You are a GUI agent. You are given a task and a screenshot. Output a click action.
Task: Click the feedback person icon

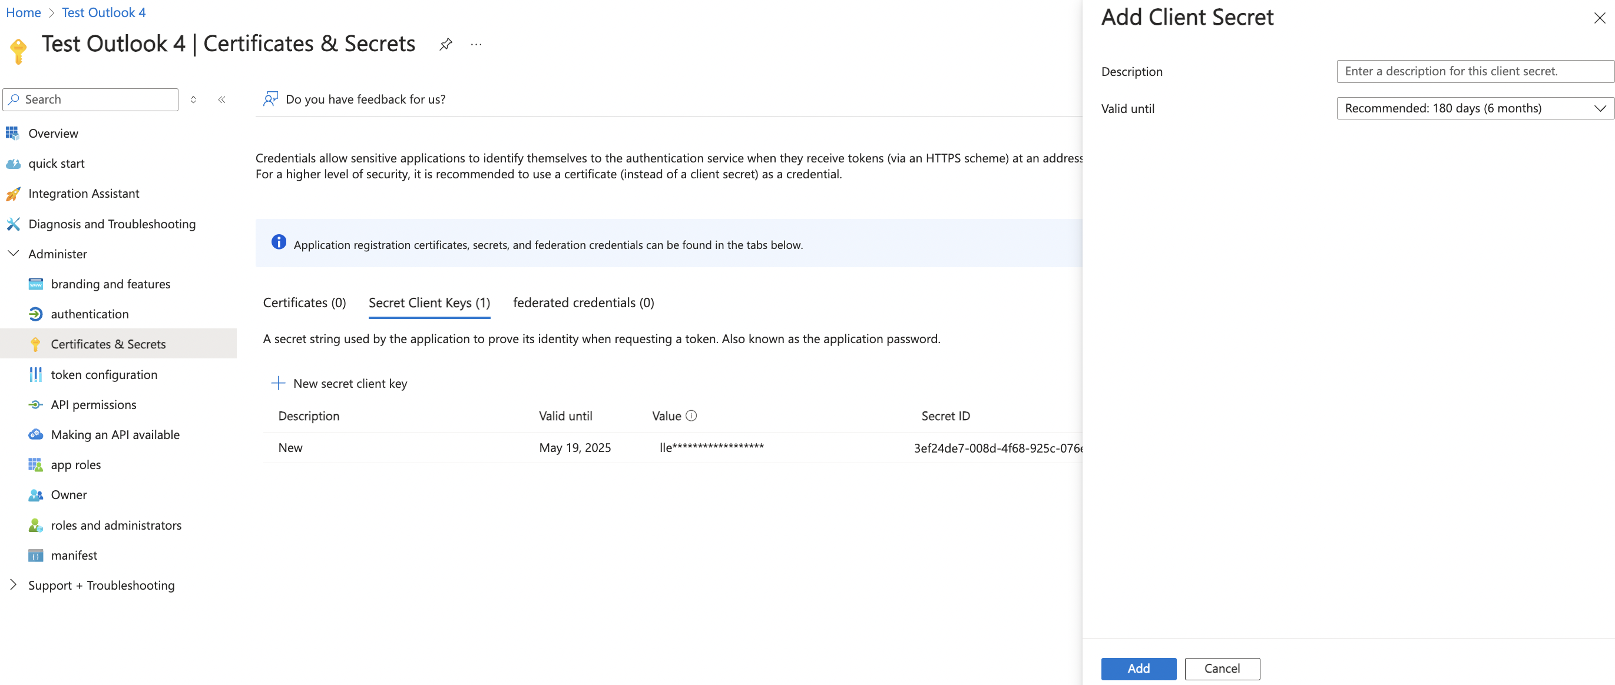click(270, 99)
